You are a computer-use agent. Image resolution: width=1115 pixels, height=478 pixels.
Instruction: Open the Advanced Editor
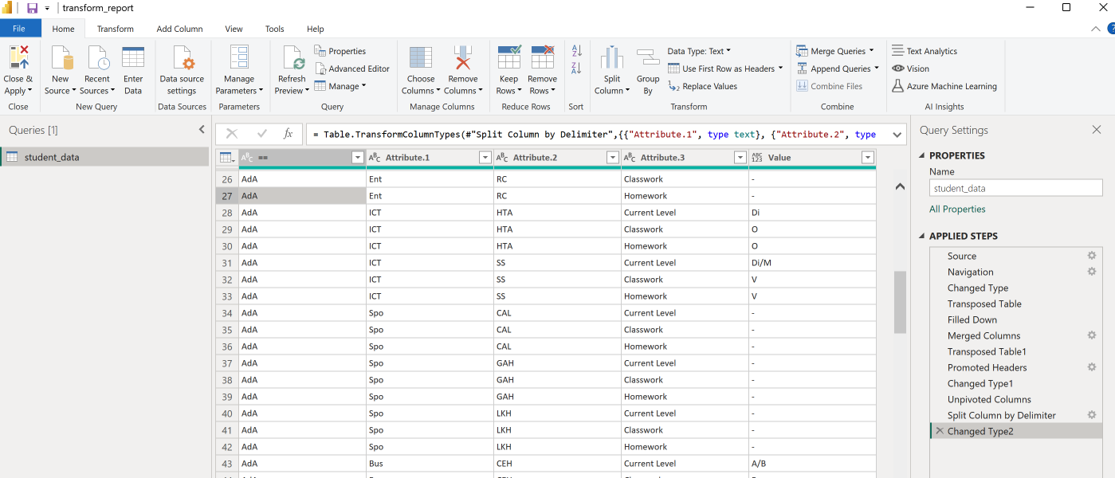pyautogui.click(x=352, y=69)
